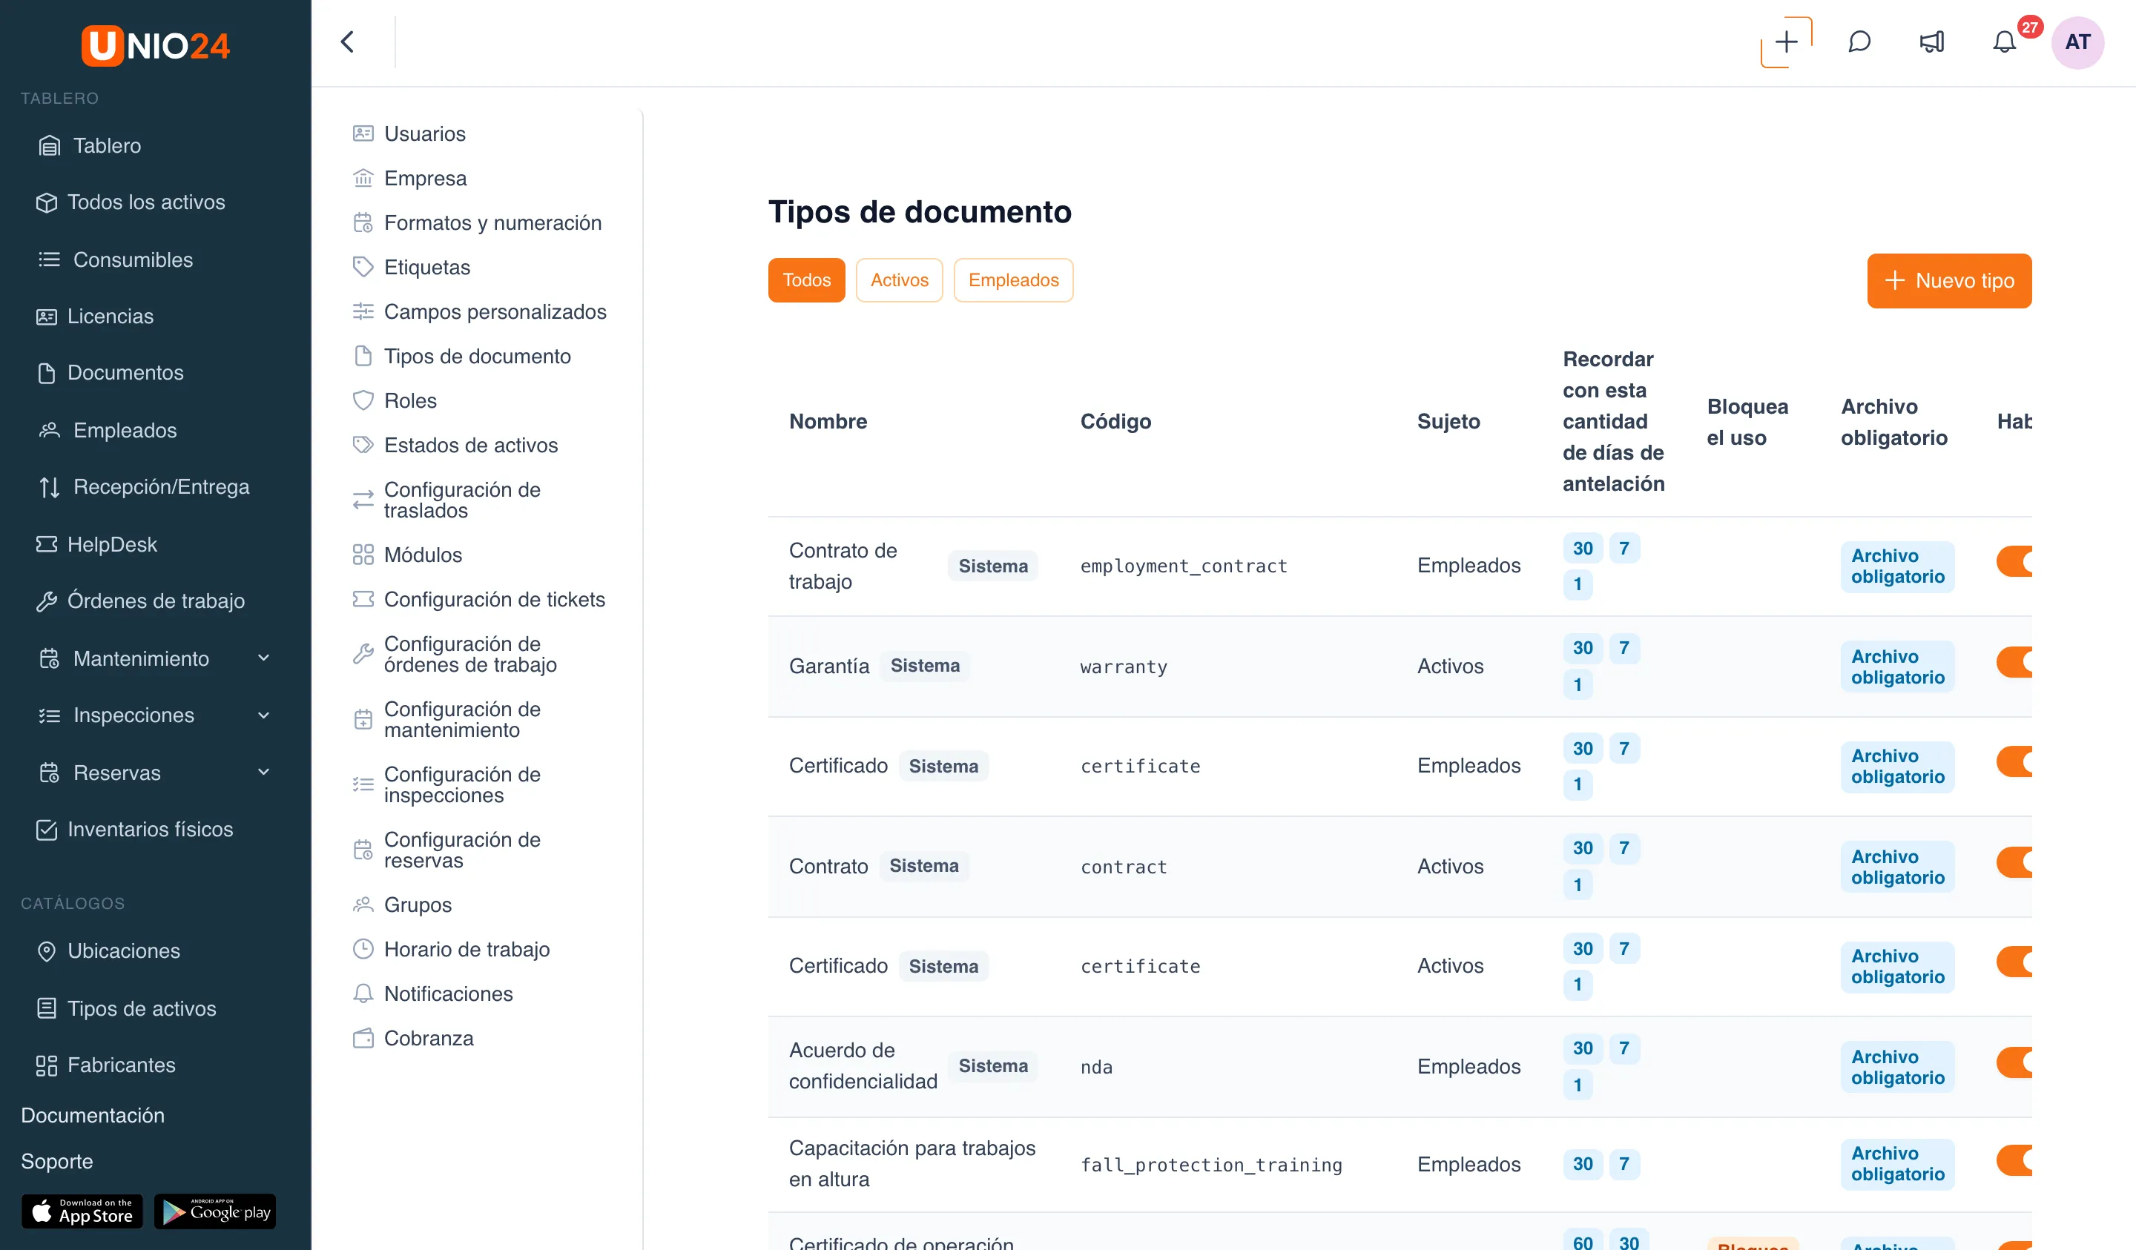Open Cobranza settings item
The width and height of the screenshot is (2136, 1250).
click(x=413, y=1038)
